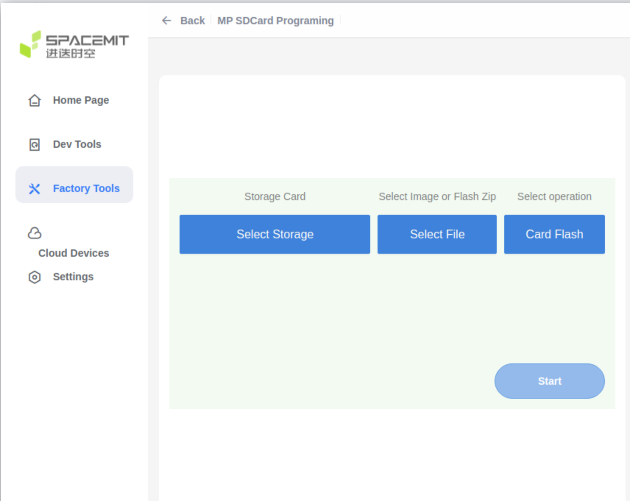This screenshot has height=501, width=630.
Task: Click the Card Flash button
Action: (554, 234)
